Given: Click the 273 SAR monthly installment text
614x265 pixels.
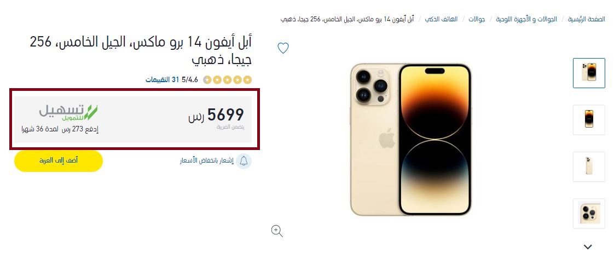Looking at the screenshot, I should (60, 130).
